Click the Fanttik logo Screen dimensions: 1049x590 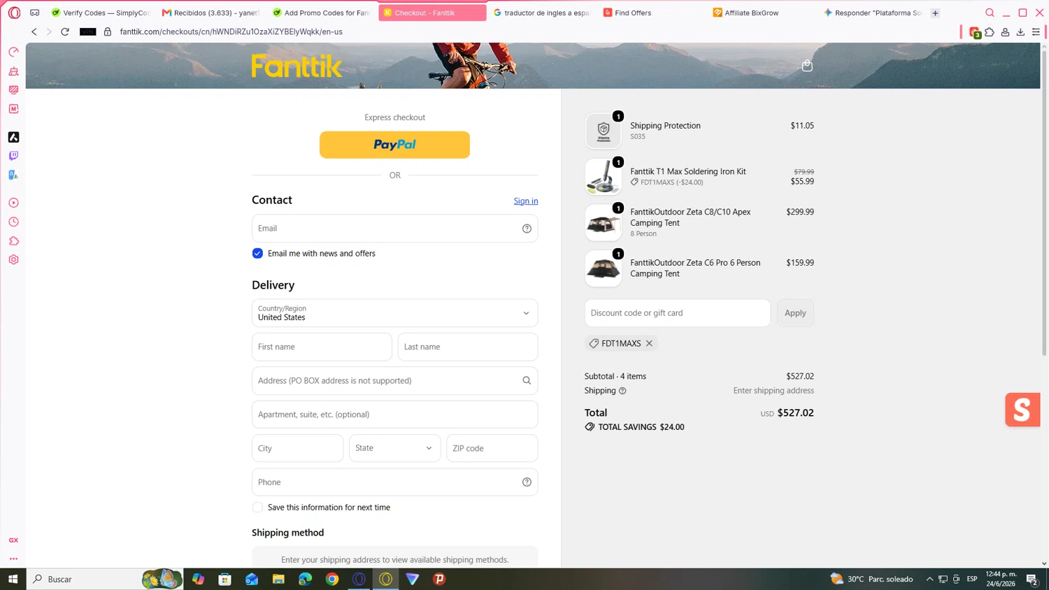point(297,66)
